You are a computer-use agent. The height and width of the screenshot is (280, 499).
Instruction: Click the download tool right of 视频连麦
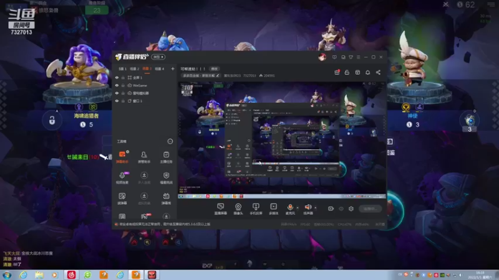tap(144, 178)
